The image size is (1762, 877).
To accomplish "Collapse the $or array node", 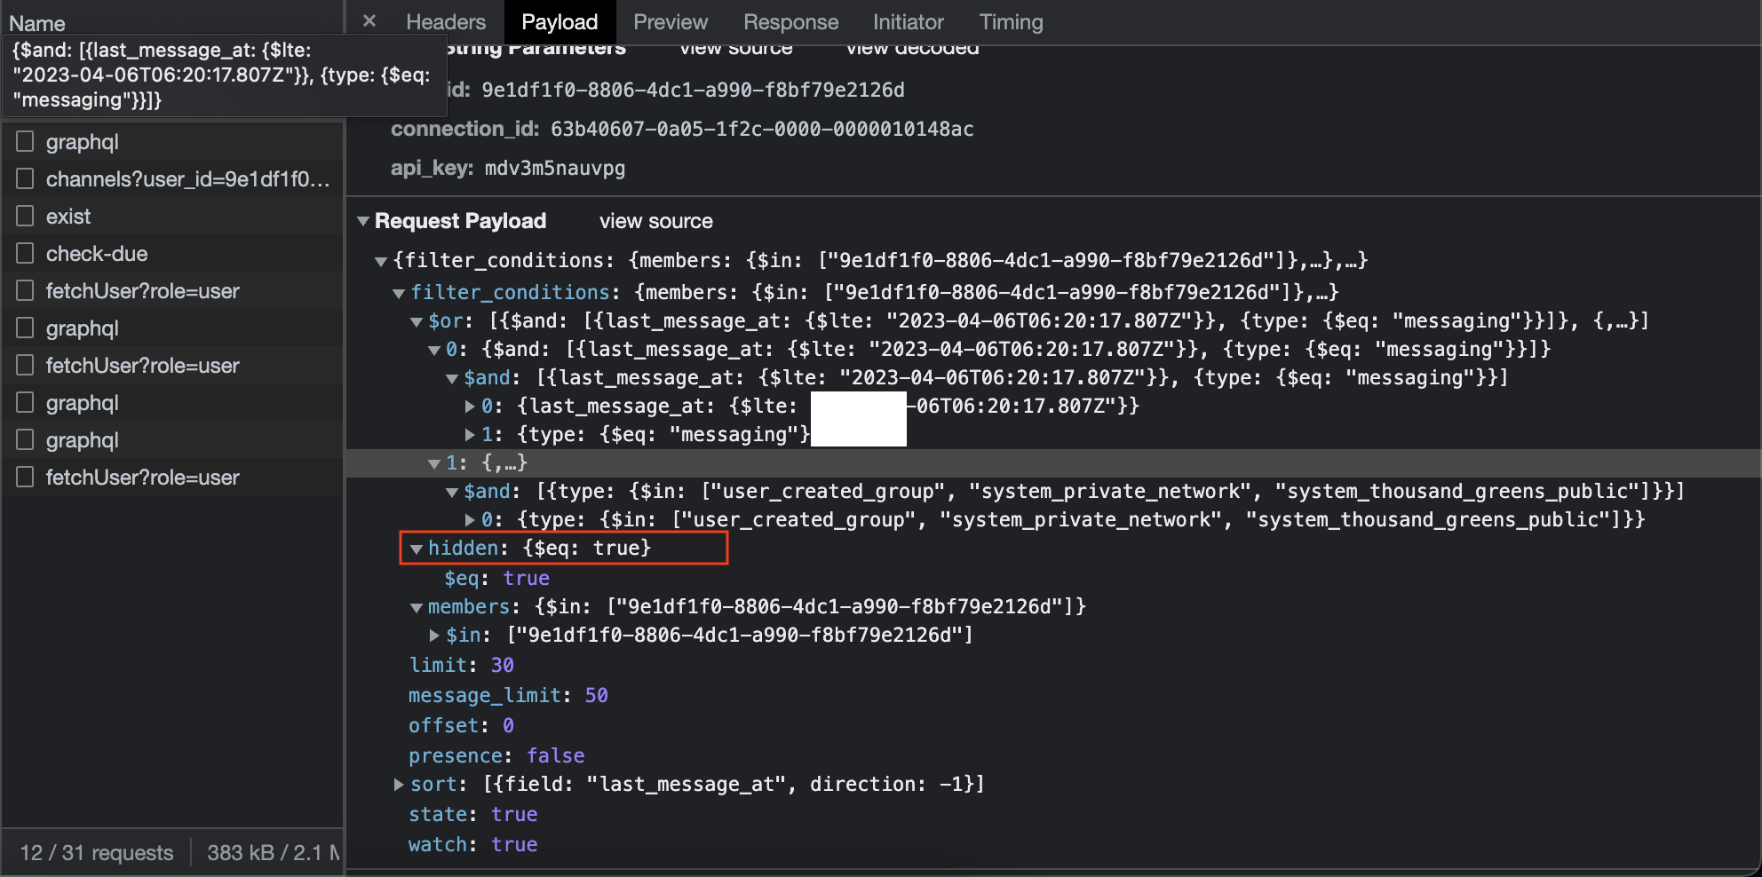I will [x=416, y=321].
